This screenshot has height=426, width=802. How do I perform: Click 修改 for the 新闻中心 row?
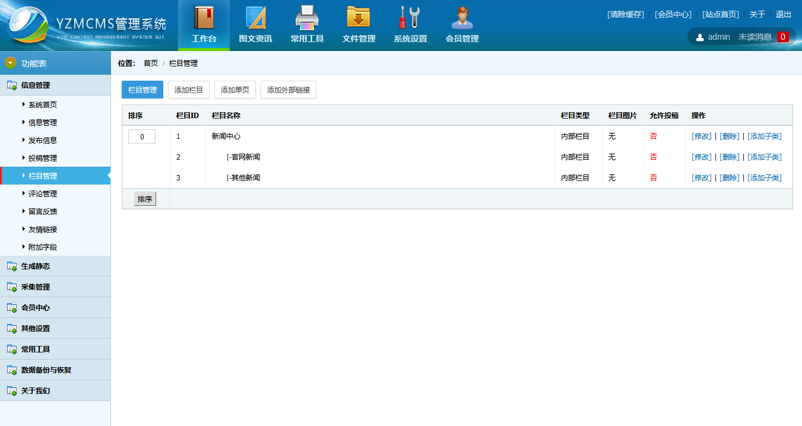point(701,136)
